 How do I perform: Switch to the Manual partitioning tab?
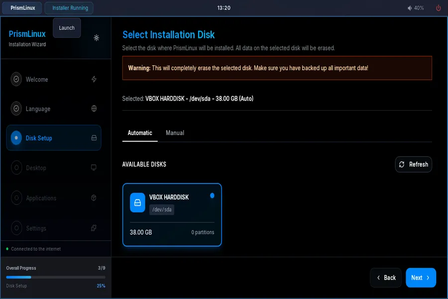coord(175,133)
